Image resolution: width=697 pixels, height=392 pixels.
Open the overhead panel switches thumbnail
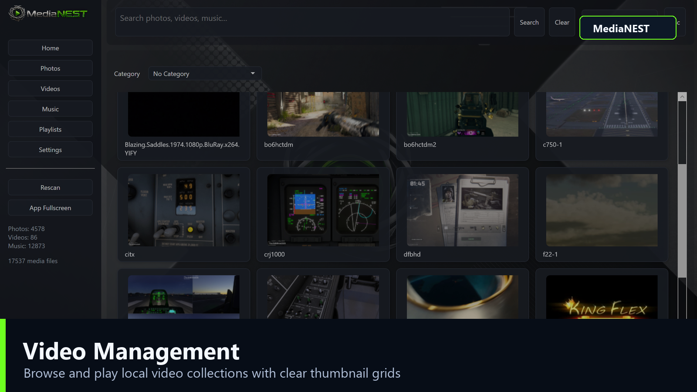tap(323, 297)
